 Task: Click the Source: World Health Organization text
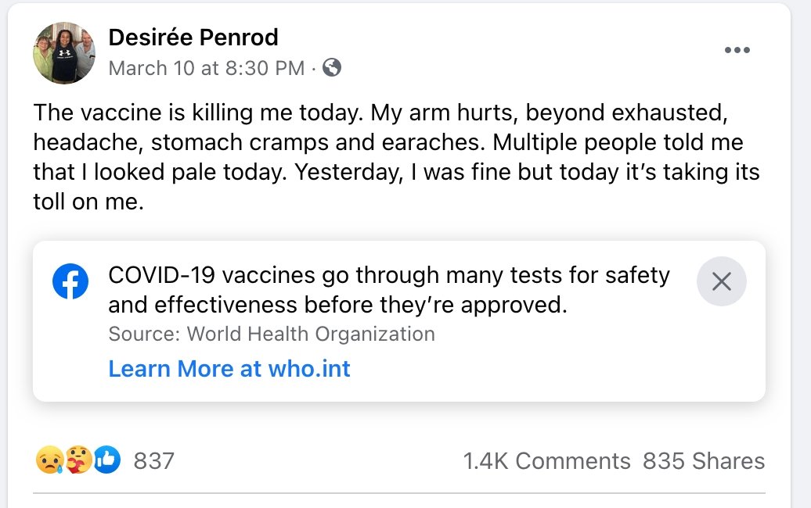point(272,334)
